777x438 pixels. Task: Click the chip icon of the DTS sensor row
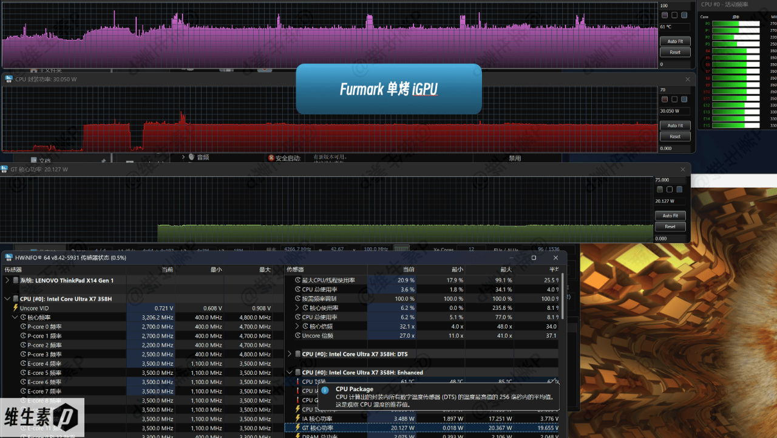[297, 354]
